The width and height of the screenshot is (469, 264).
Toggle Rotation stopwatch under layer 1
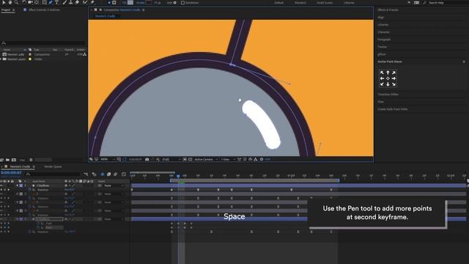click(29, 190)
